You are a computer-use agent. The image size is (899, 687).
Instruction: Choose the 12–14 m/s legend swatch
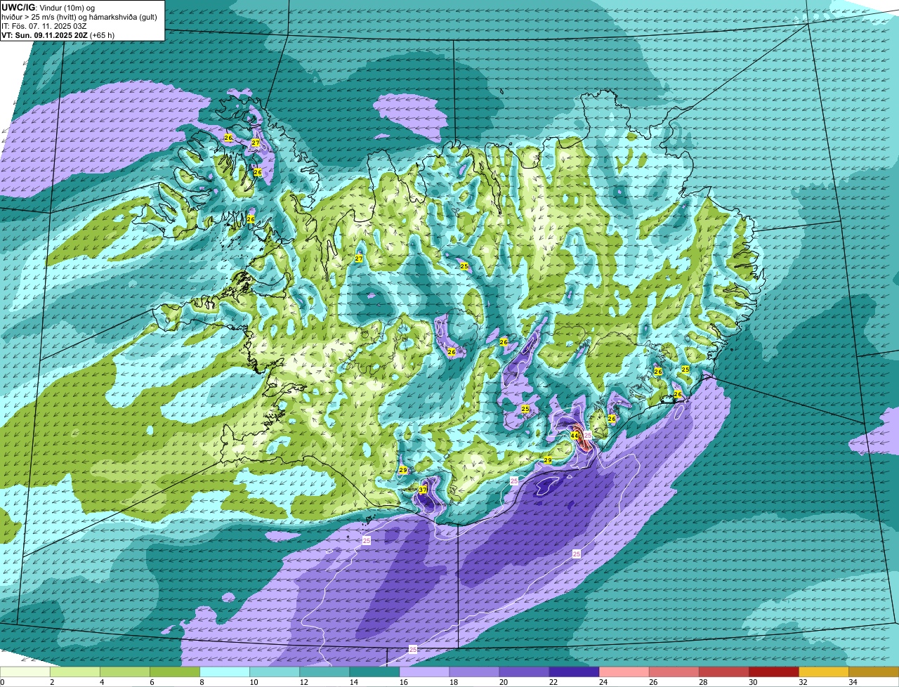324,672
